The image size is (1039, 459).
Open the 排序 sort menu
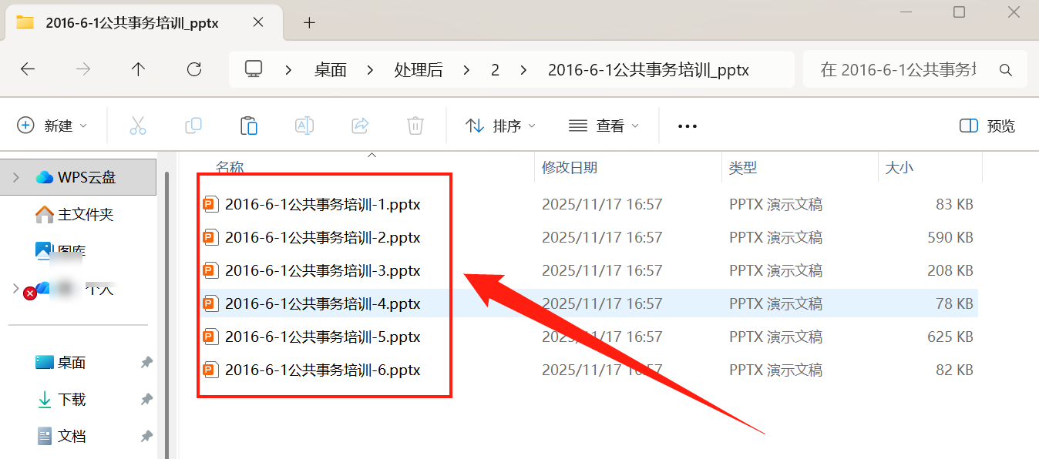click(x=499, y=125)
